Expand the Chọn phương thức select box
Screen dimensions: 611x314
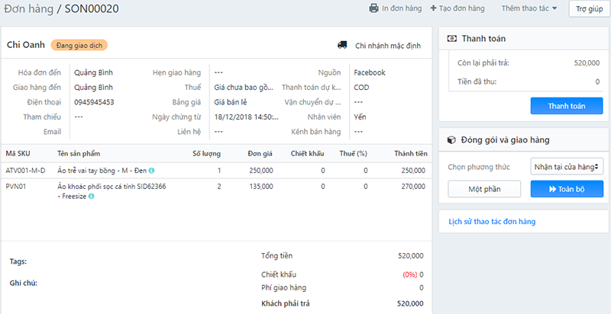coord(566,166)
